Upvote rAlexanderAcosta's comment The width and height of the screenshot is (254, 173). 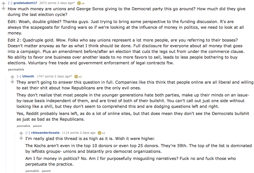pyautogui.click(x=21, y=133)
